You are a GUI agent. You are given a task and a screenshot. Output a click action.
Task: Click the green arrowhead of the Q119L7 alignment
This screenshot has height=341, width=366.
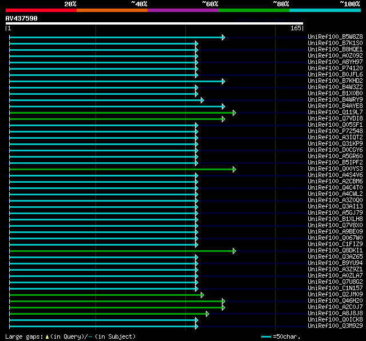pos(234,113)
